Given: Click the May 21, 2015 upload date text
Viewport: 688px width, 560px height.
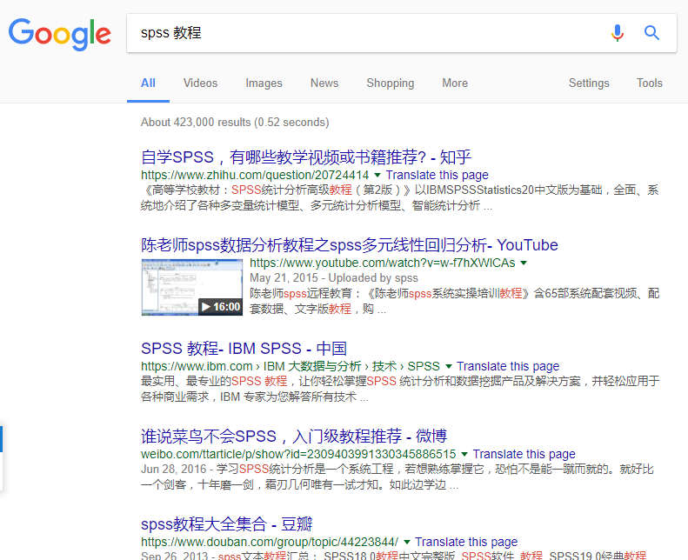Looking at the screenshot, I should 284,278.
